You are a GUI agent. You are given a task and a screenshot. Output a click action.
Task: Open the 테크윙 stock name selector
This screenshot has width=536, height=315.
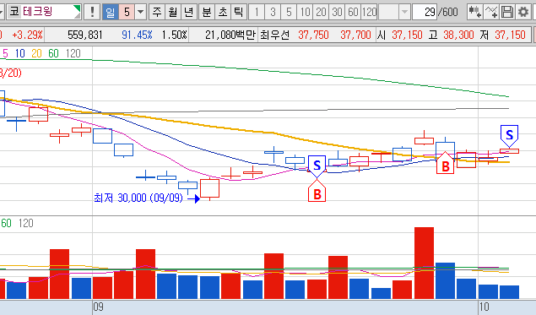pos(44,13)
